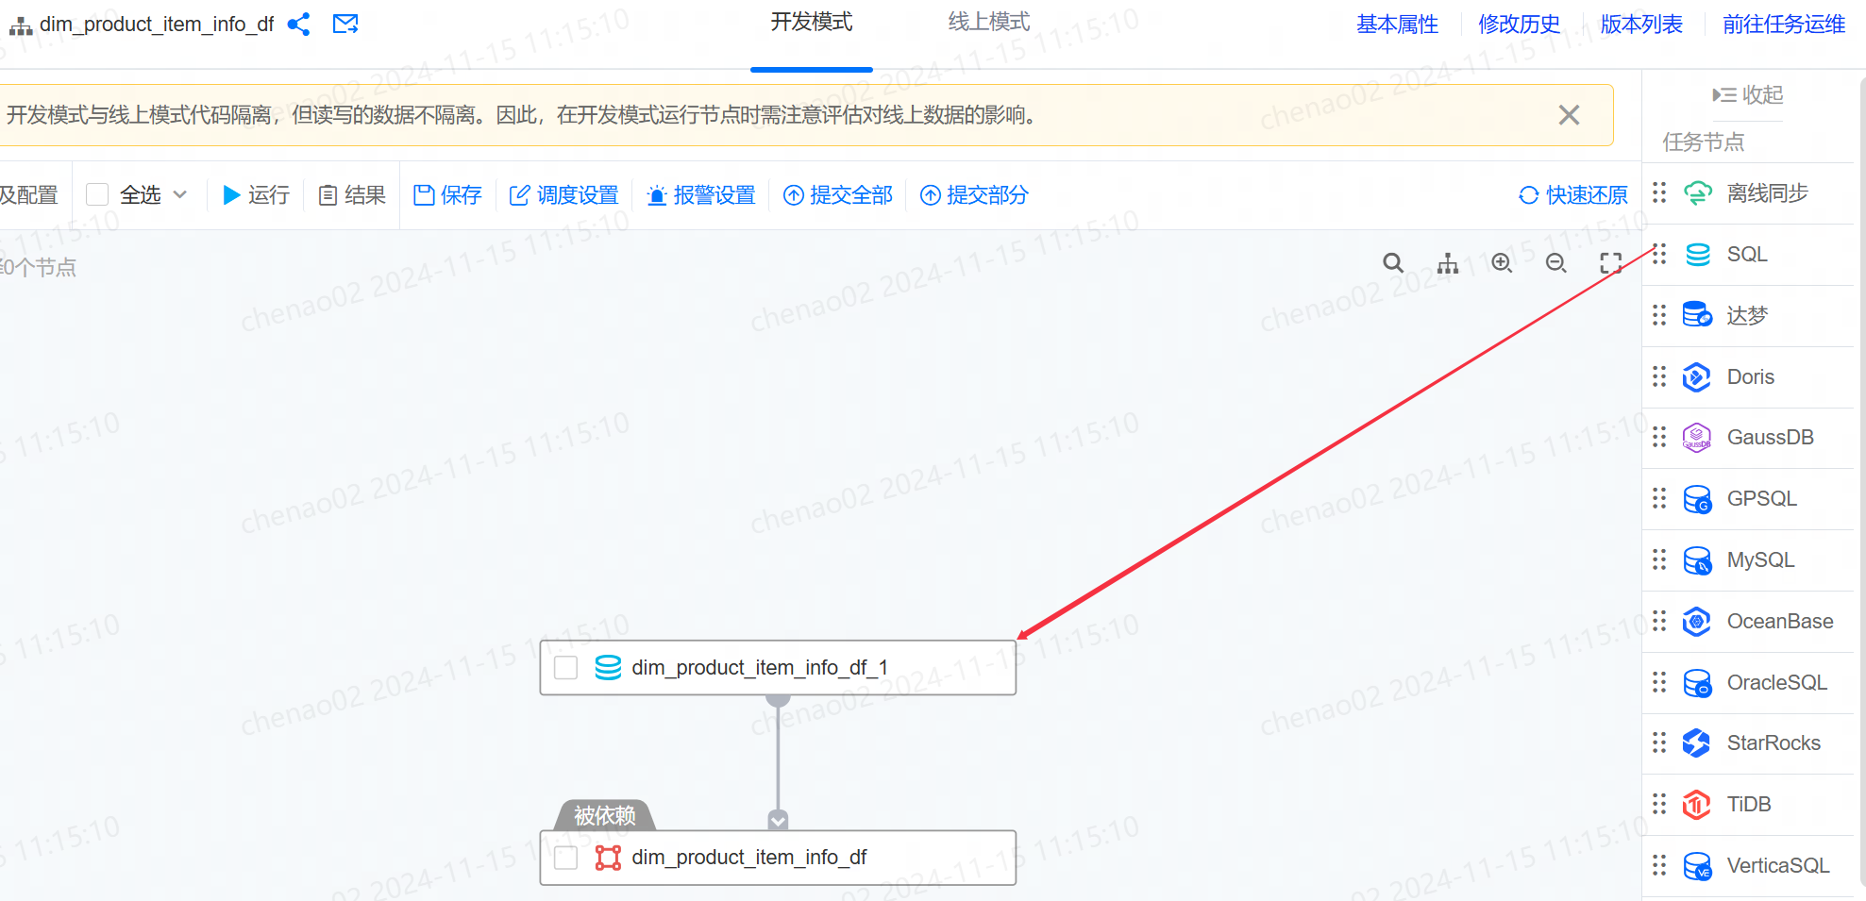Viewport: 1866px width, 901px height.
Task: Click the drag handle beside Doris
Action: 1659,376
